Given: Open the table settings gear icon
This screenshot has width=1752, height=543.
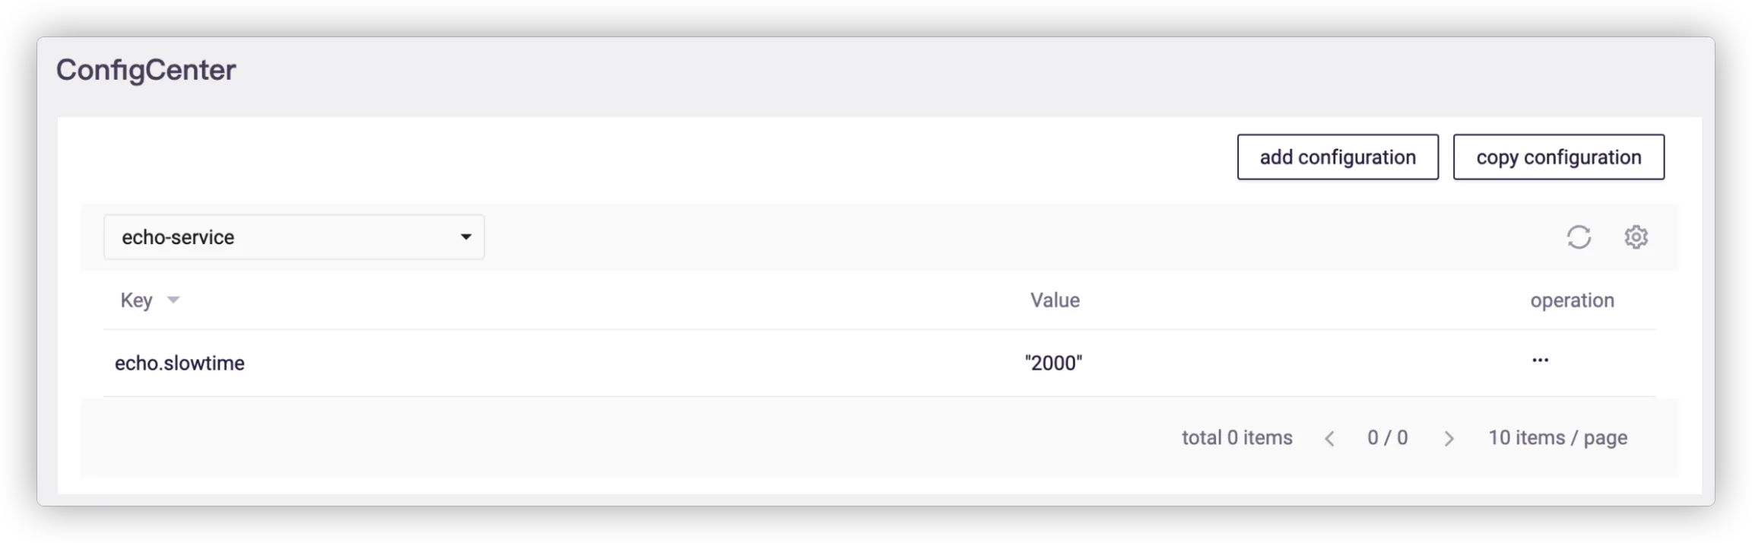Looking at the screenshot, I should [x=1636, y=237].
